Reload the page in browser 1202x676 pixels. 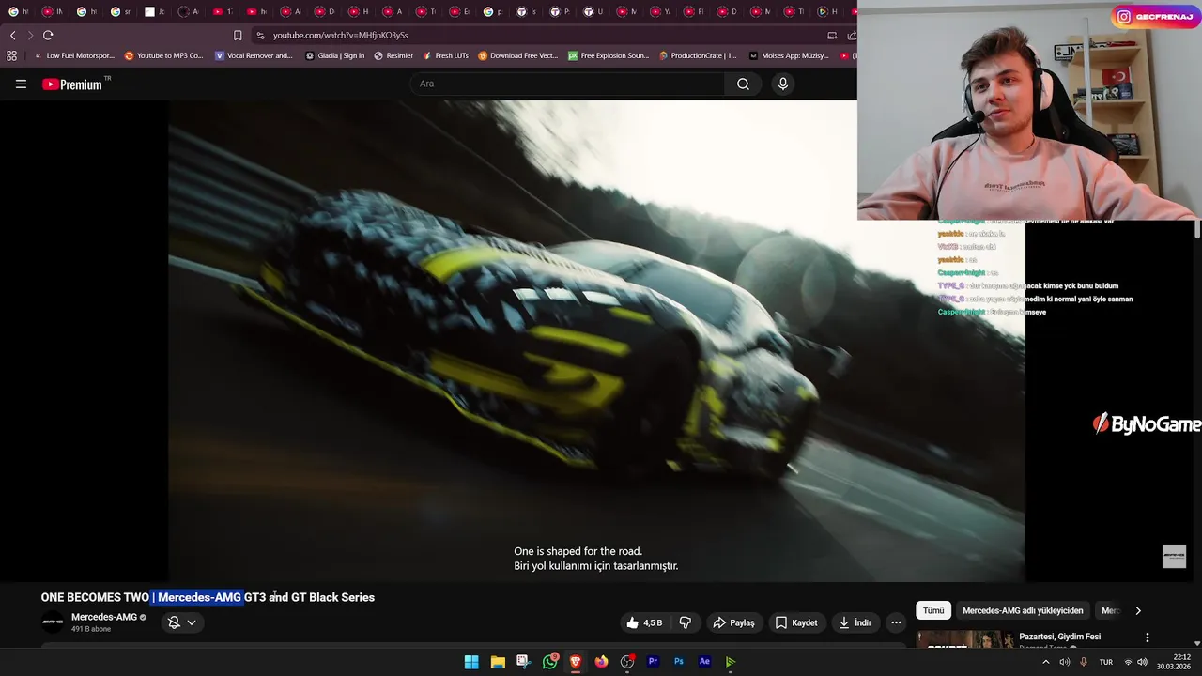pos(48,35)
